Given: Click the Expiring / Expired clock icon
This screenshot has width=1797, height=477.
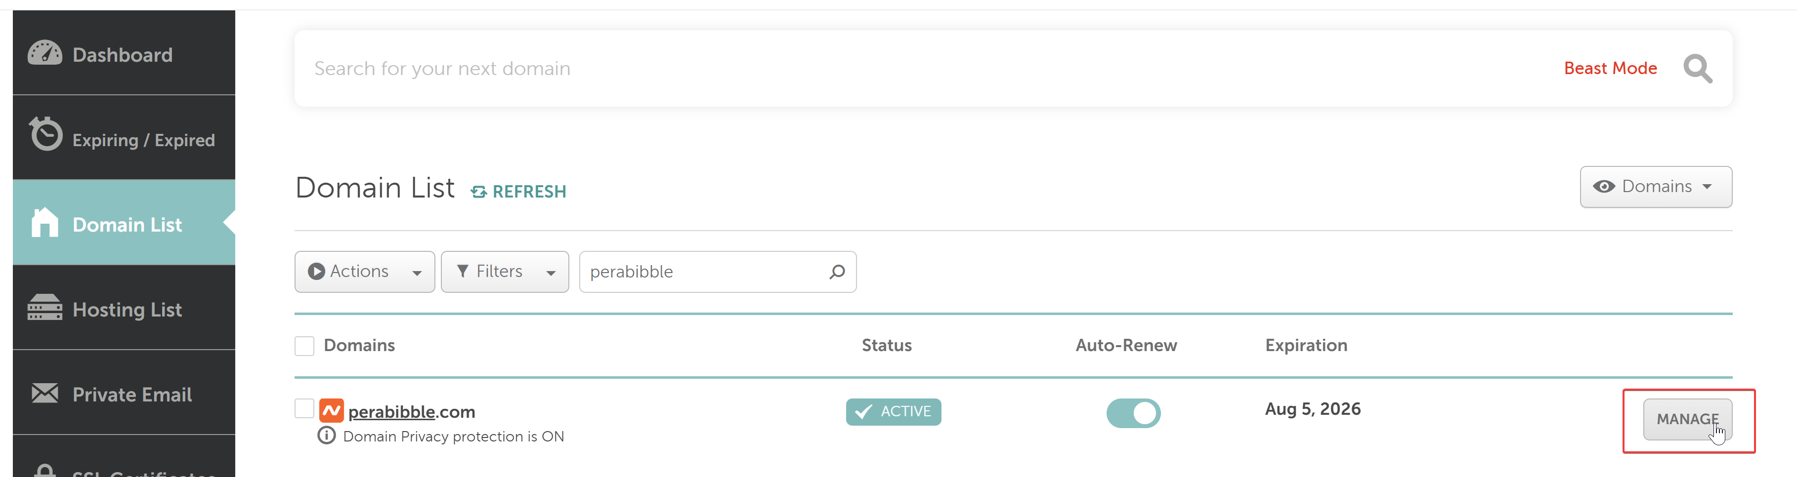Looking at the screenshot, I should (46, 135).
